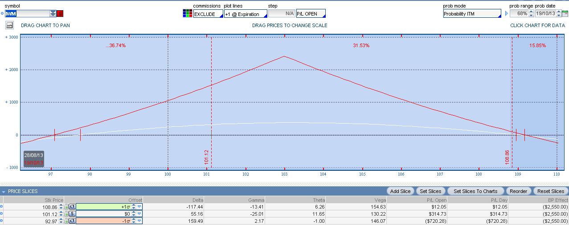Open the prob date calendar icon
The image size is (569, 225).
(565, 14)
